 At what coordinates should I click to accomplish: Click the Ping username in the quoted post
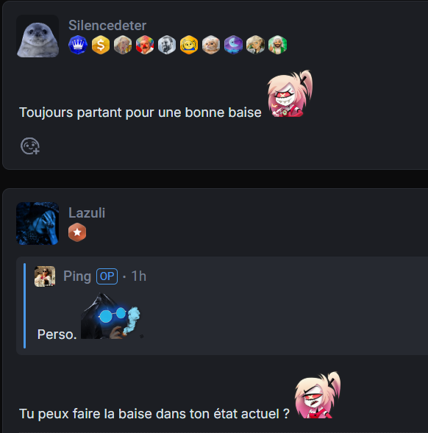pos(77,276)
